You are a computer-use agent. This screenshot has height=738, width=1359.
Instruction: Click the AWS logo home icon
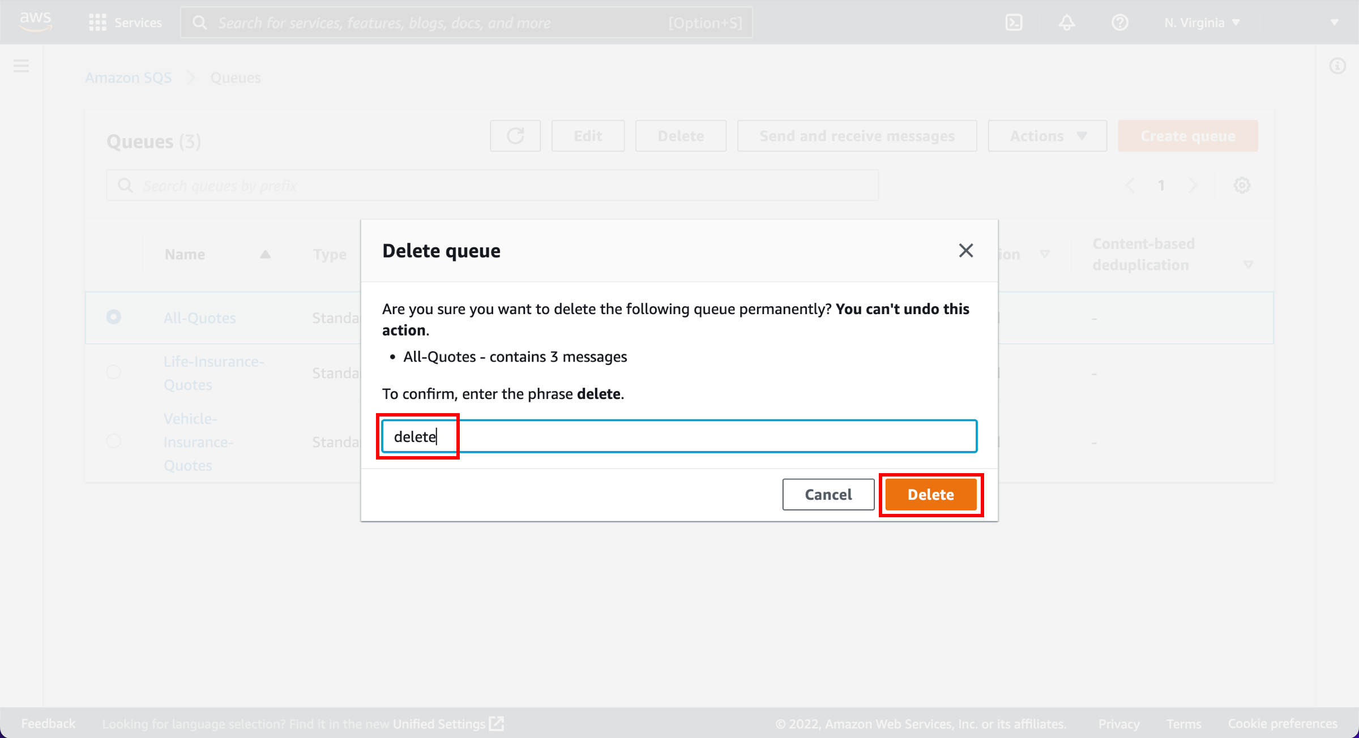[35, 22]
